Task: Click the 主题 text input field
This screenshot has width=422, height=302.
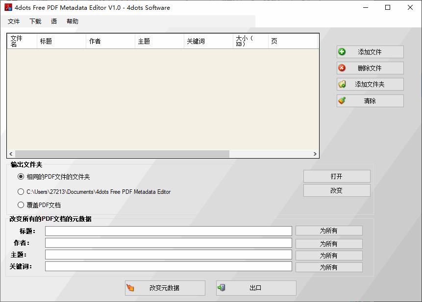Action: 169,255
